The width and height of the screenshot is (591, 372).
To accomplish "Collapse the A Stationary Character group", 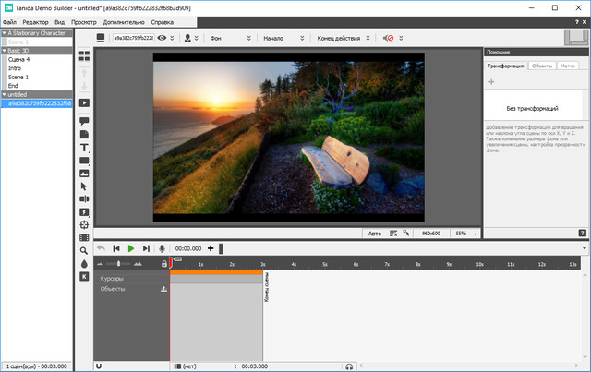I will [x=5, y=33].
